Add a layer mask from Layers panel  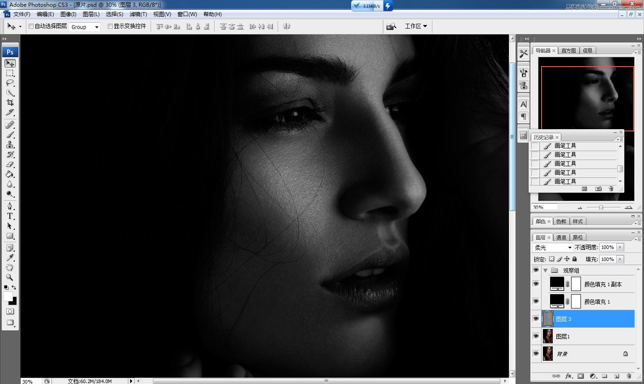580,376
